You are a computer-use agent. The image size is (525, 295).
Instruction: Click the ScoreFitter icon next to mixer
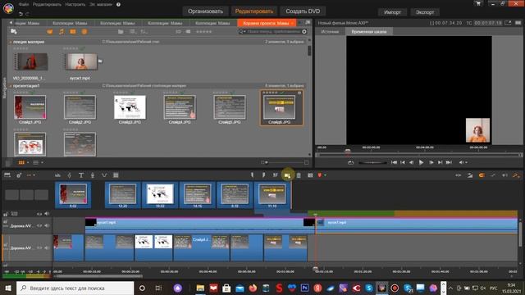(x=69, y=175)
